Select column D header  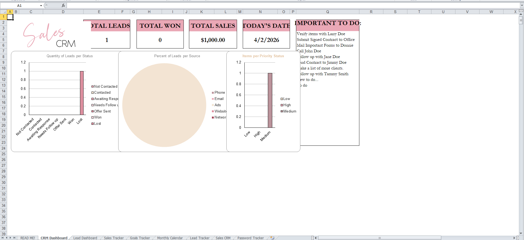[63, 12]
